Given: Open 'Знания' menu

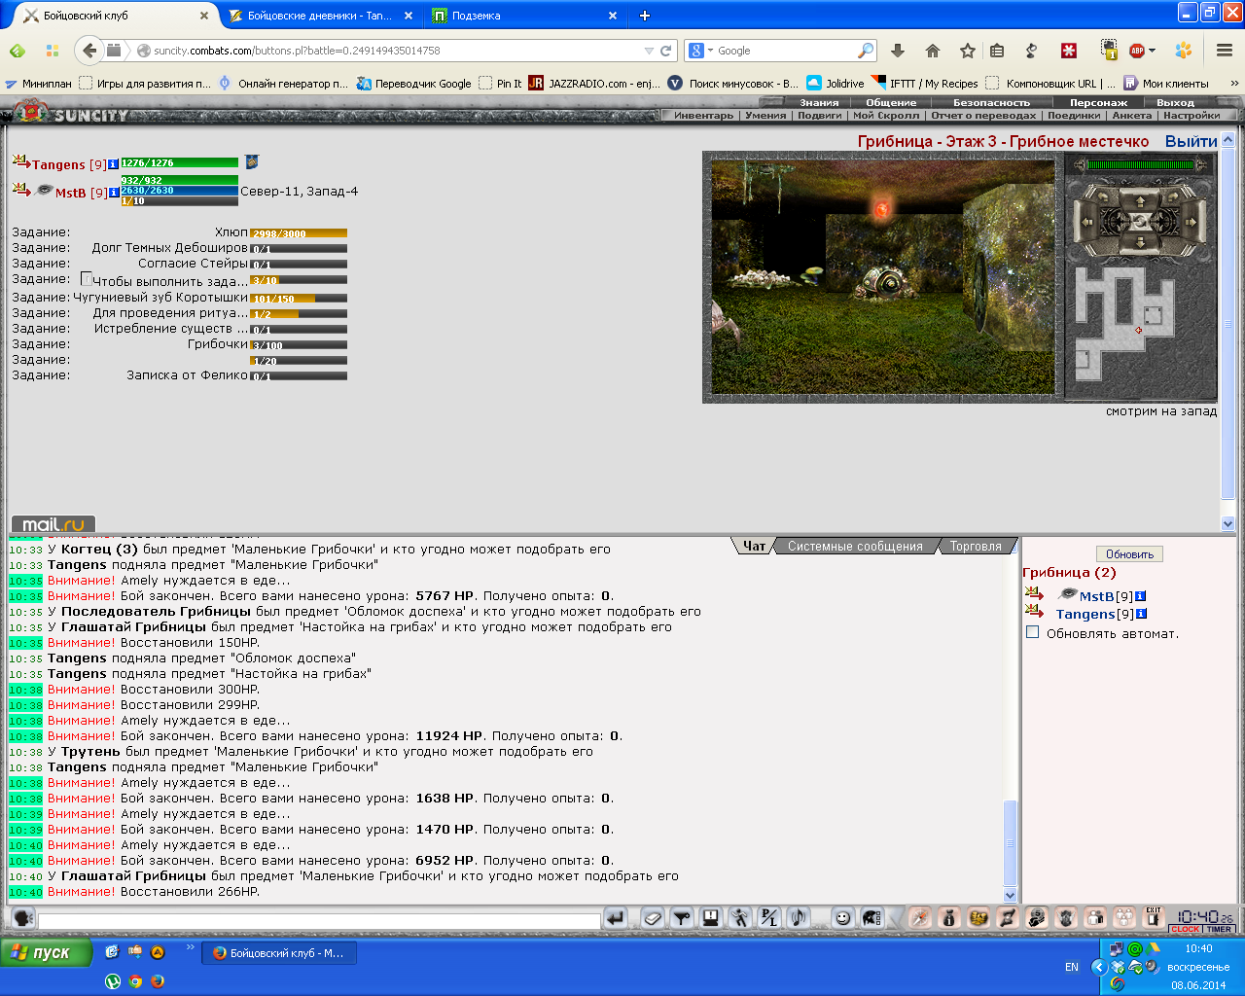Looking at the screenshot, I should [819, 102].
